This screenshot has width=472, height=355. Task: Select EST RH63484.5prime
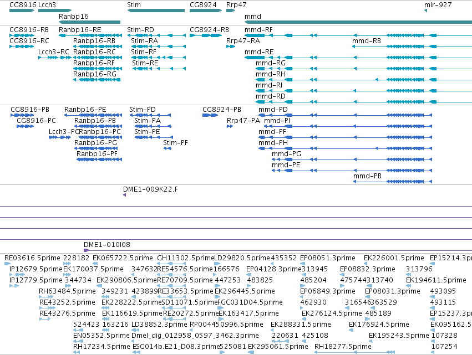(x=67, y=291)
